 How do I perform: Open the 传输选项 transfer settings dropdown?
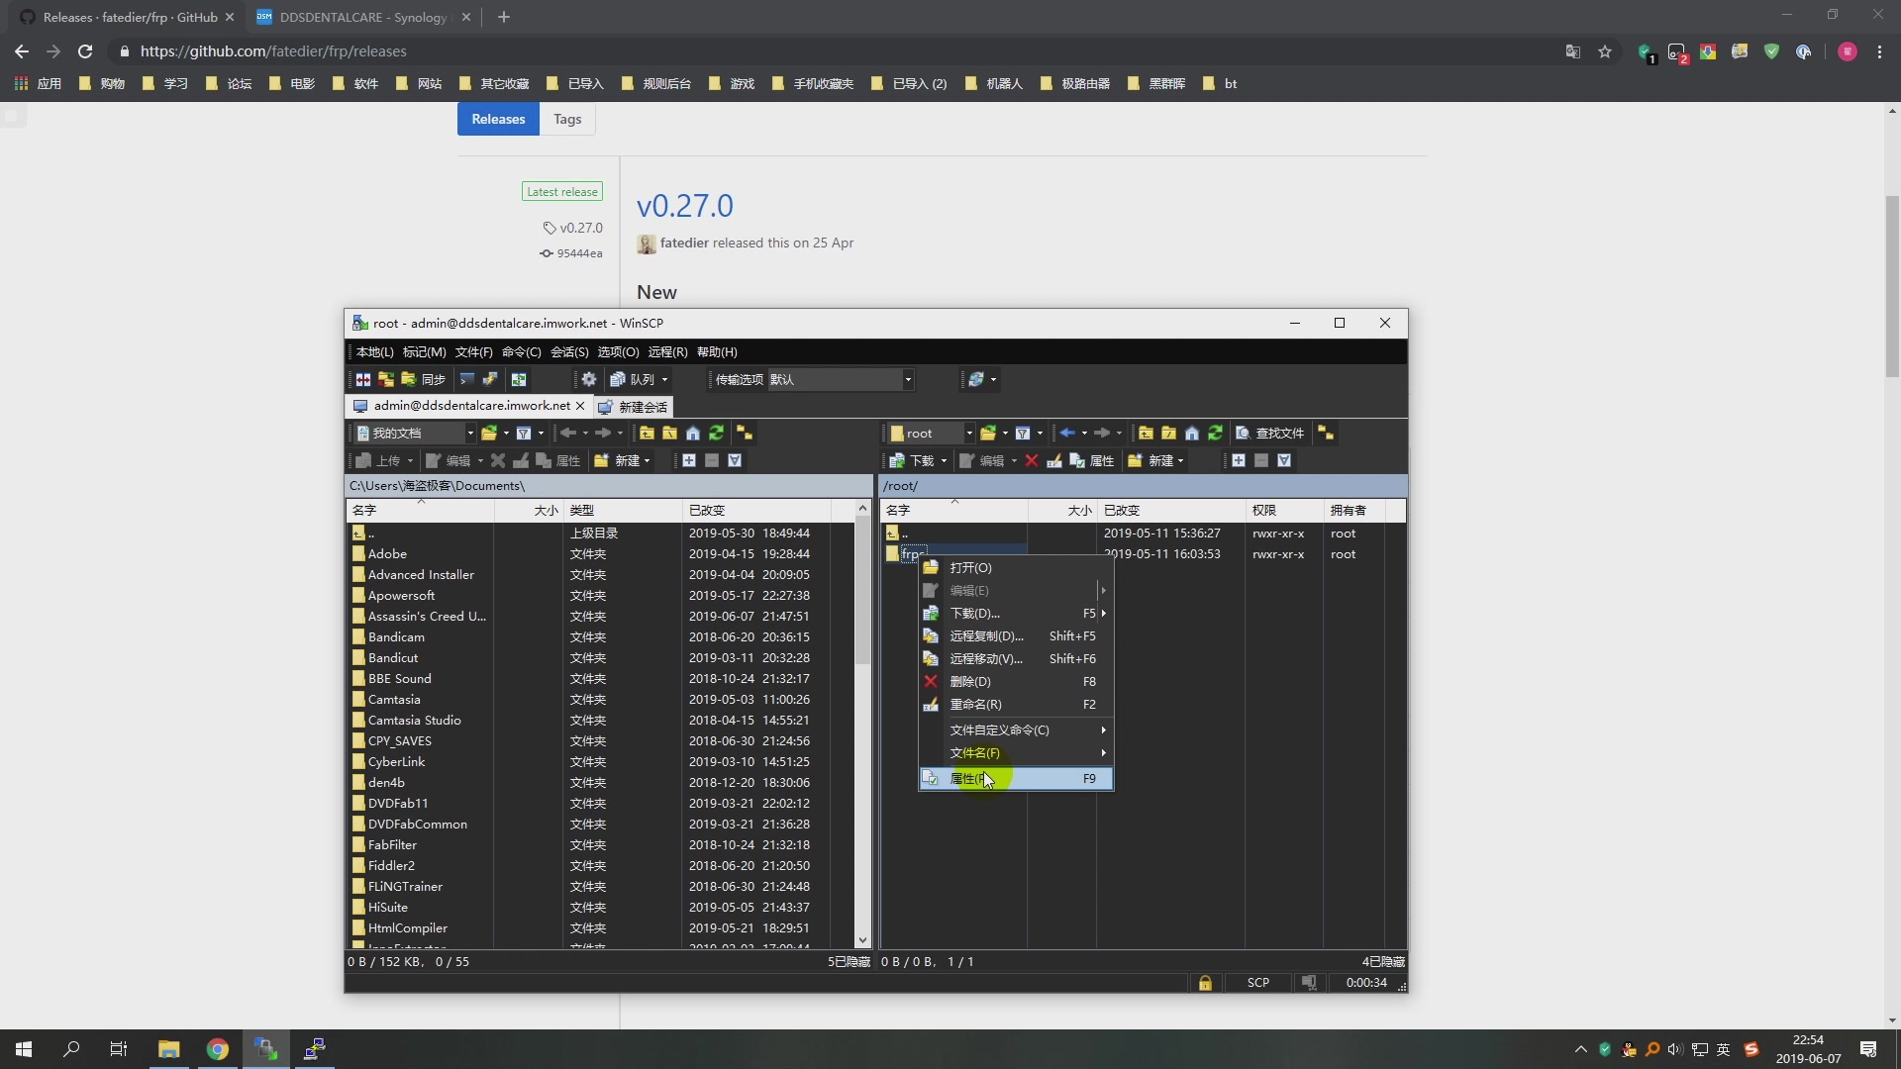841,379
